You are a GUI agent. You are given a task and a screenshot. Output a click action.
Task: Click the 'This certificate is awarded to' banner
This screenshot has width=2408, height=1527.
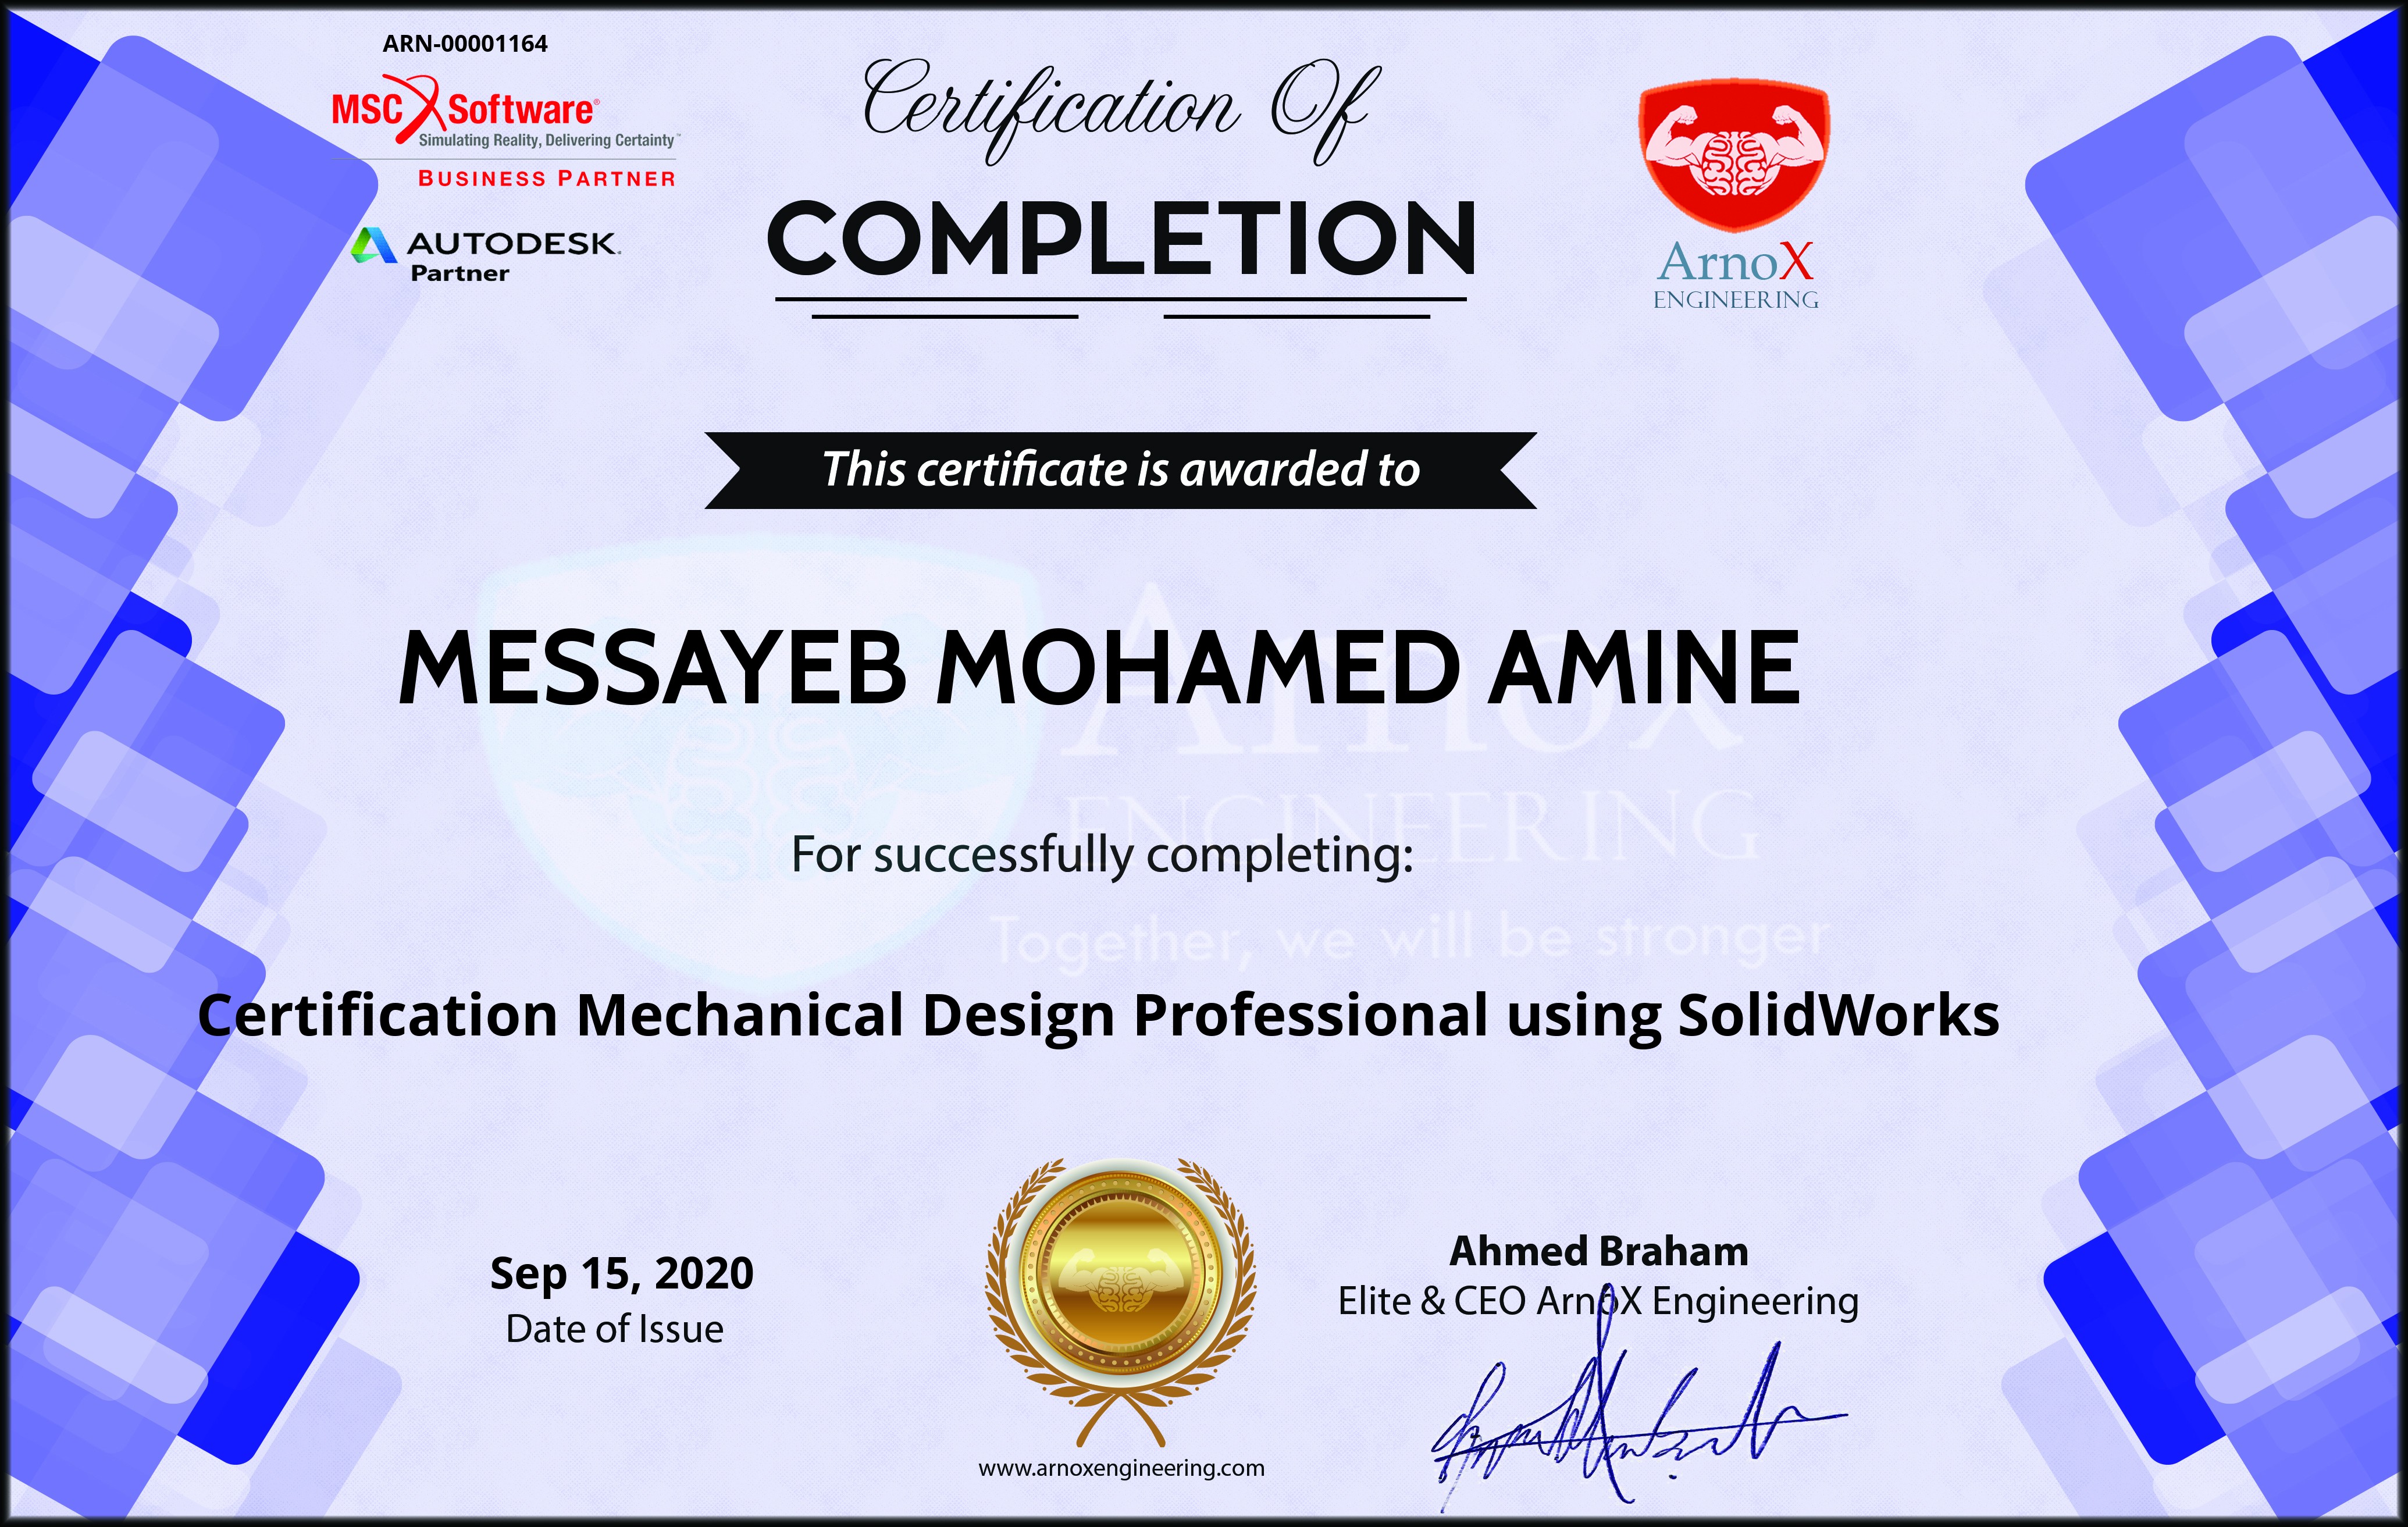point(1120,470)
